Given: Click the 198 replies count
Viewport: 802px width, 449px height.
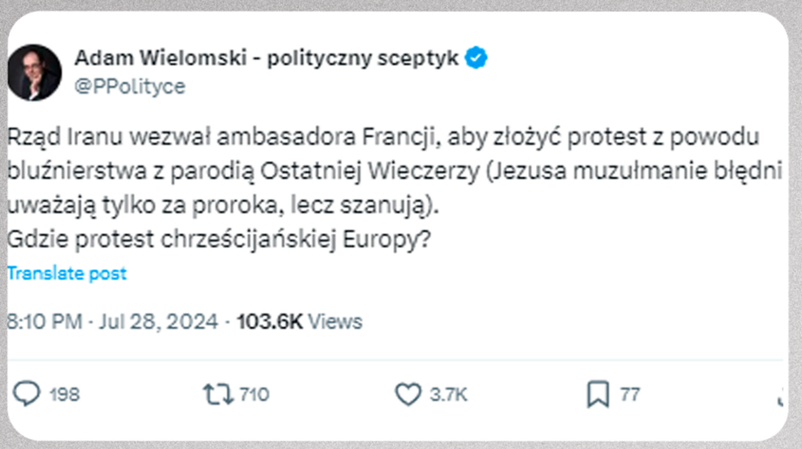Looking at the screenshot, I should tap(64, 395).
